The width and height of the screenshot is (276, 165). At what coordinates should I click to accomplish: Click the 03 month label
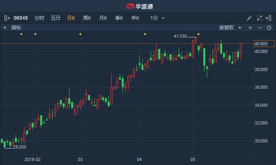[80, 159]
